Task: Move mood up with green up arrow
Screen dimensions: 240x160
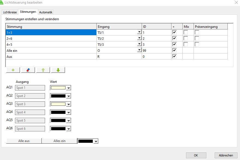Action: (x=43, y=70)
